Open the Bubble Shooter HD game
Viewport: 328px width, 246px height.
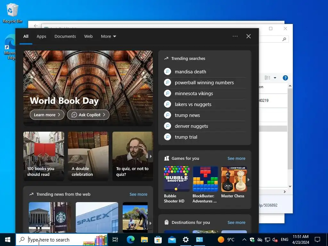point(177,185)
